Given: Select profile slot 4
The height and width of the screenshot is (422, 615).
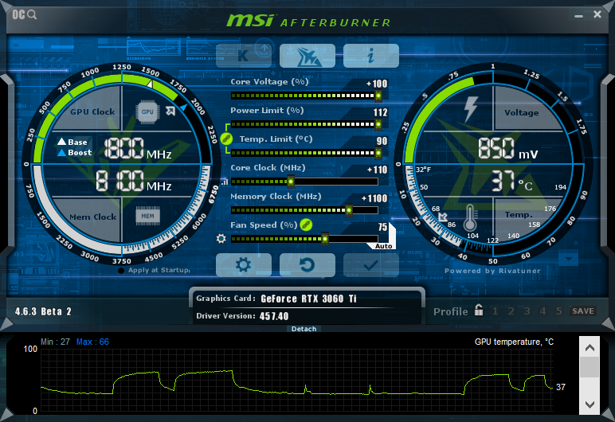Looking at the screenshot, I should click(543, 311).
